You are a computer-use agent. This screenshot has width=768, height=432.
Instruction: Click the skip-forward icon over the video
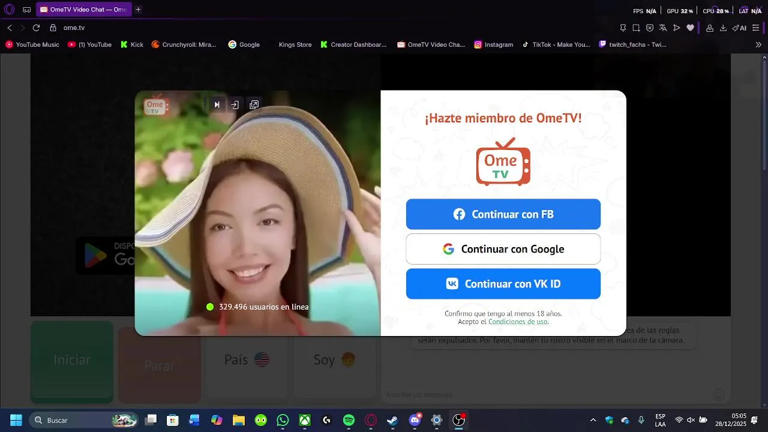coord(217,104)
